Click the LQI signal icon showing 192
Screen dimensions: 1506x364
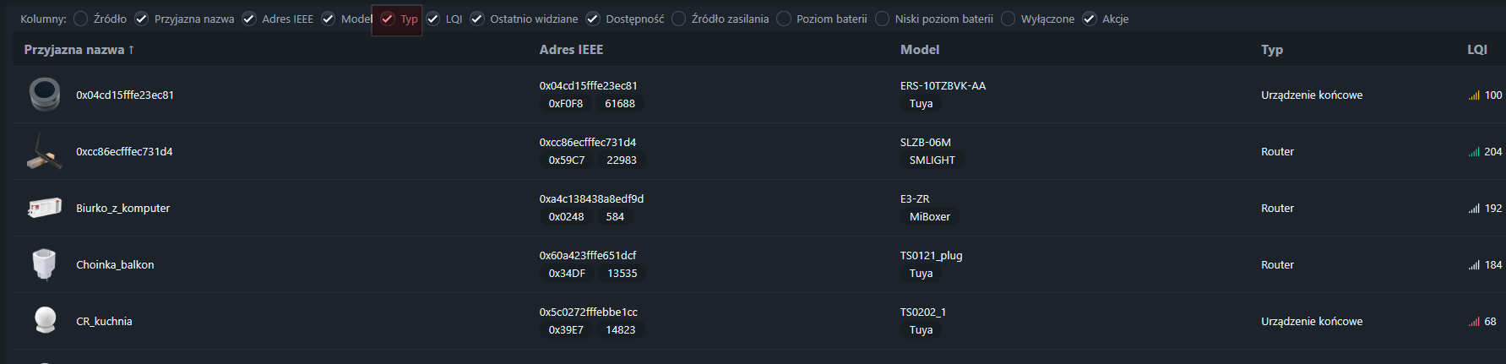(x=1474, y=209)
